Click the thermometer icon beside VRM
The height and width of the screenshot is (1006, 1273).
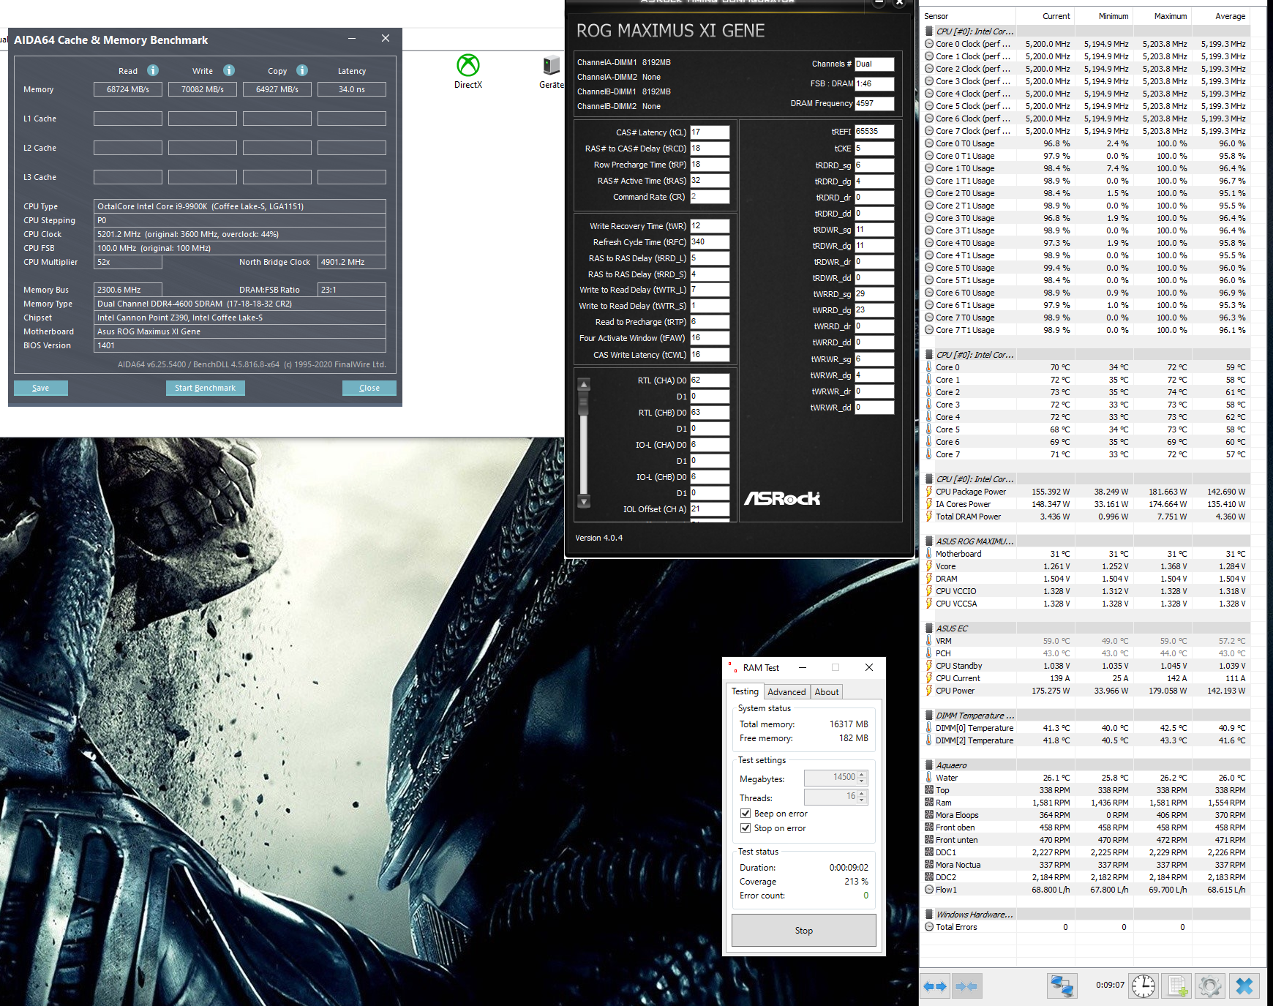[929, 641]
